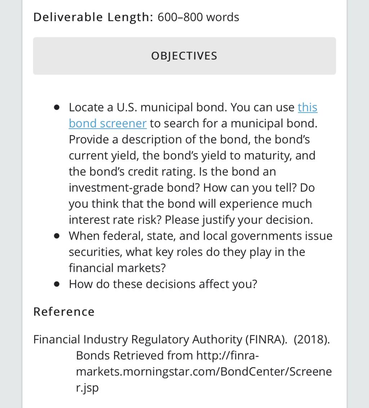Image resolution: width=369 pixels, height=408 pixels.
Task: Click the 'r.jsp' URL ending
Action: tap(87, 388)
